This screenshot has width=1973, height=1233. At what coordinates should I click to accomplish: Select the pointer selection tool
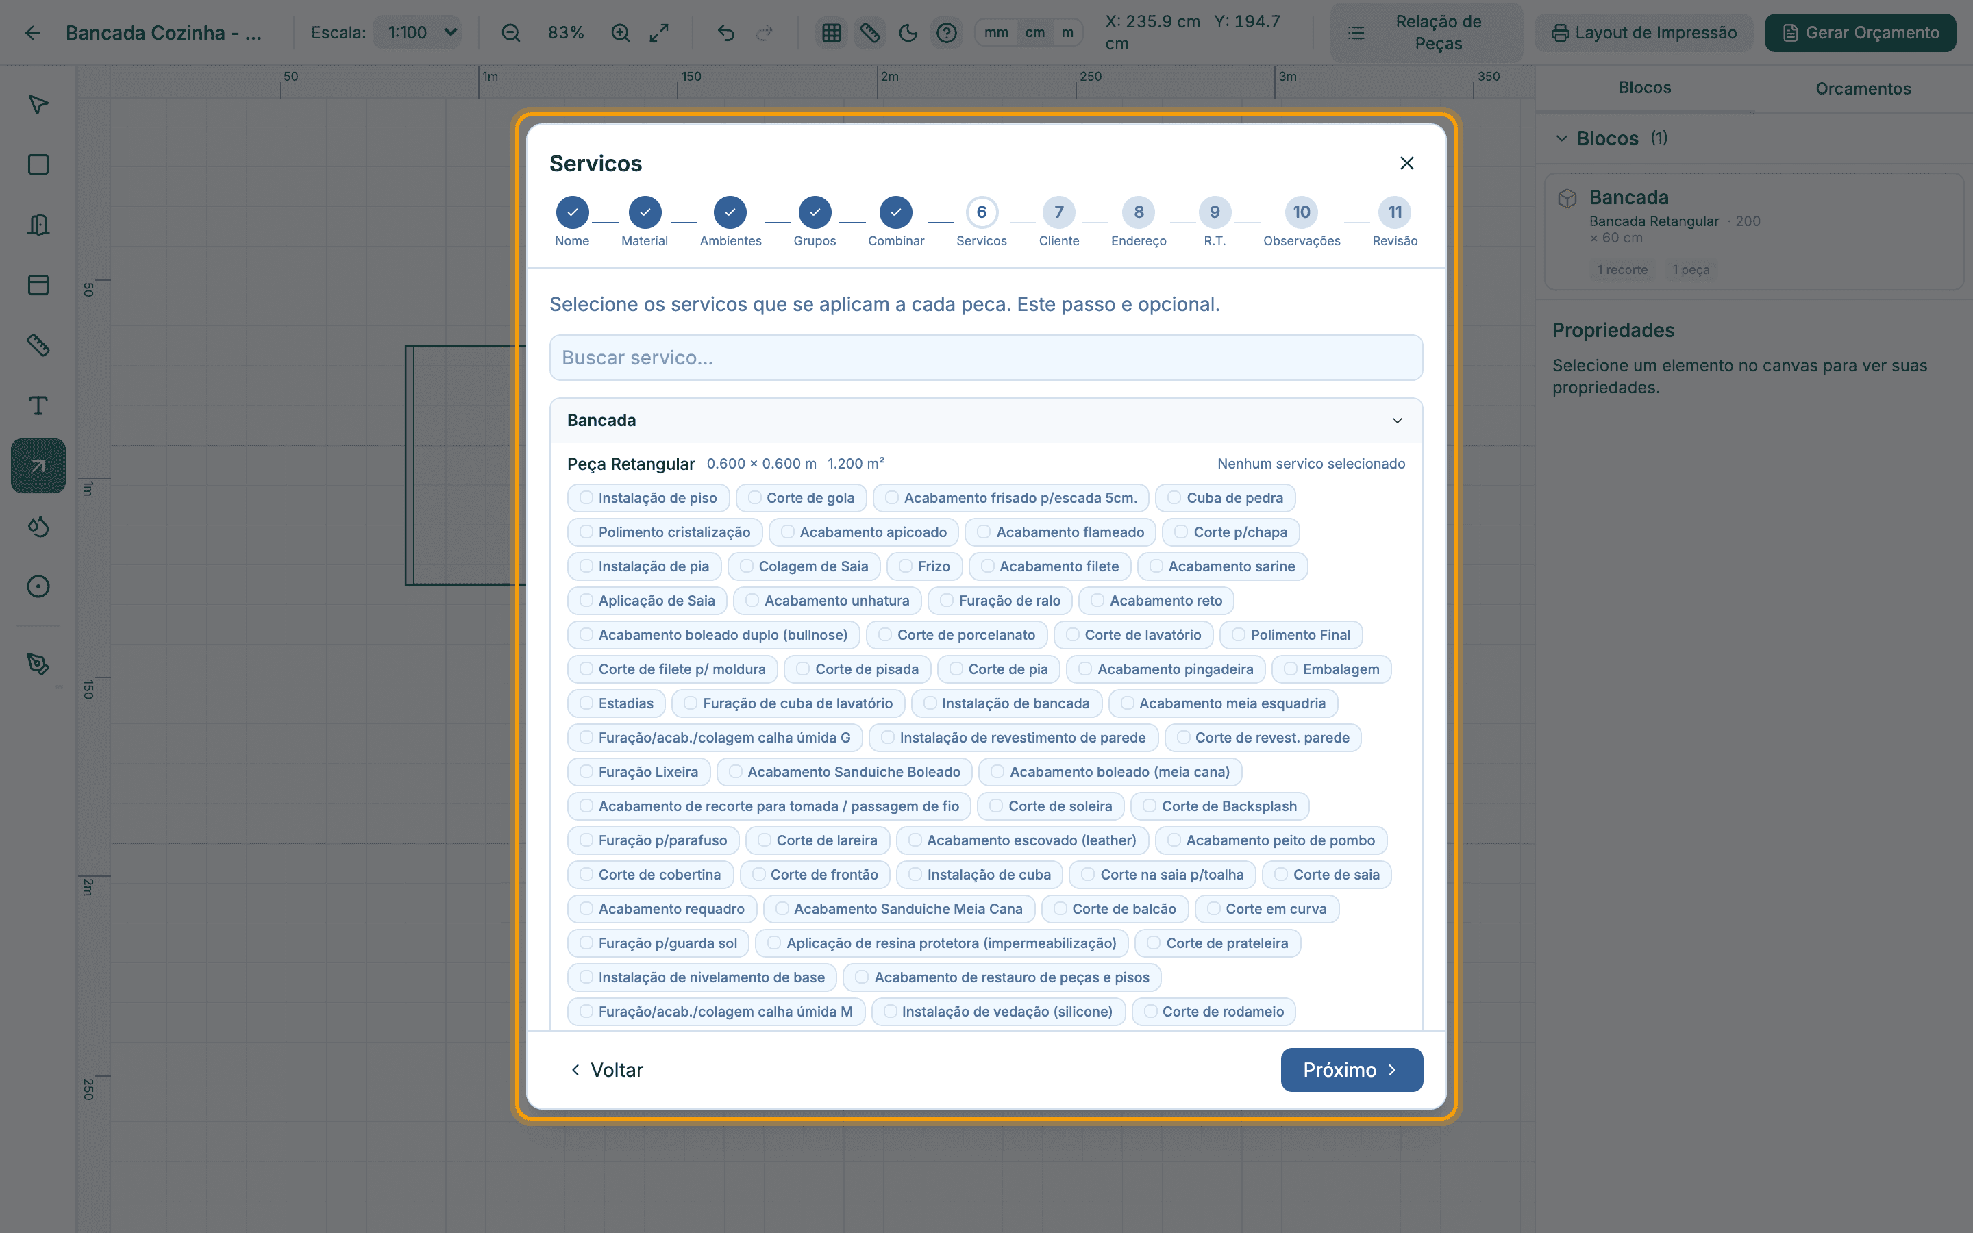click(x=38, y=104)
